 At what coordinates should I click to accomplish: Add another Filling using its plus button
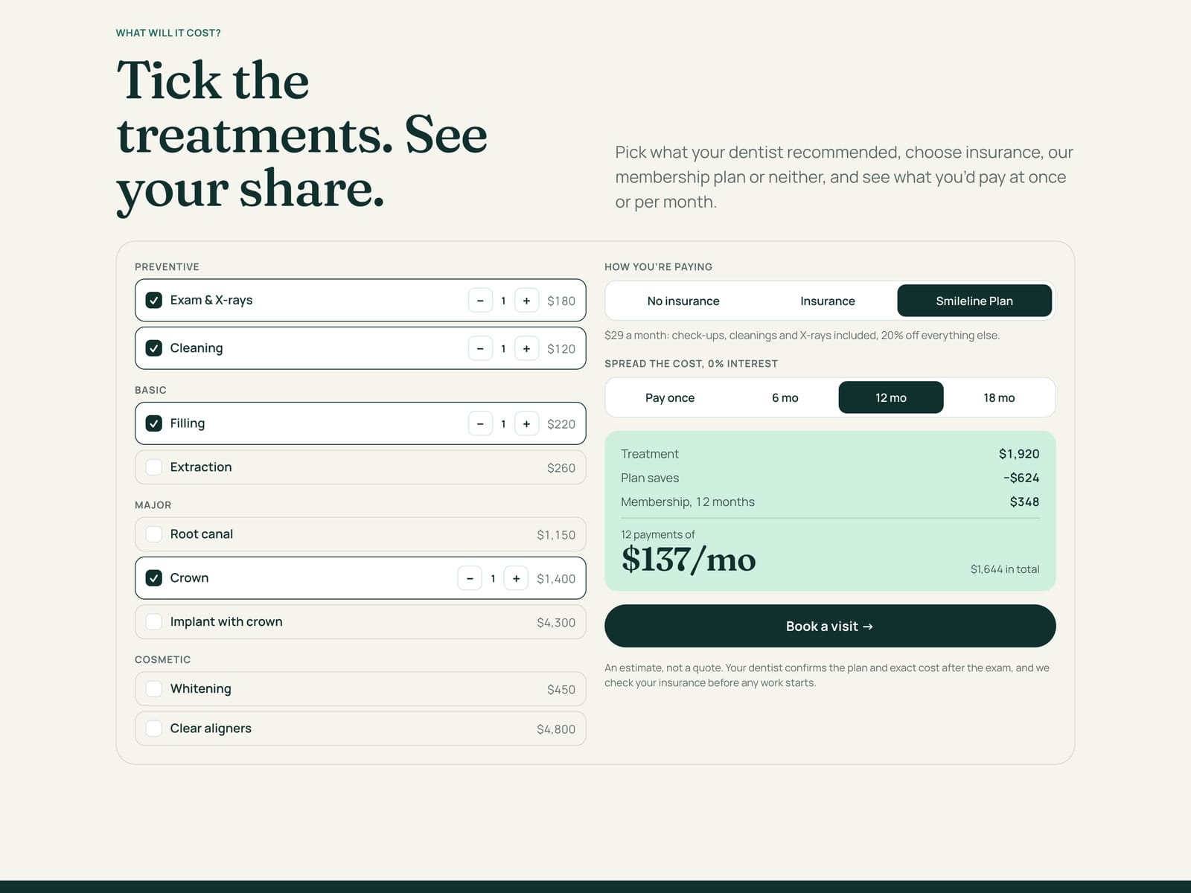[x=526, y=423]
